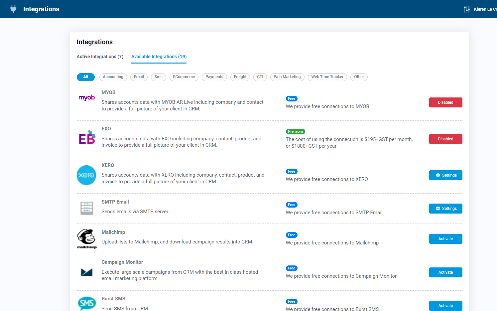
Task: Filter integrations by Freight
Action: point(240,77)
